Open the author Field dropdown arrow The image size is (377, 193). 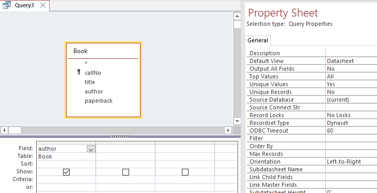(91, 149)
